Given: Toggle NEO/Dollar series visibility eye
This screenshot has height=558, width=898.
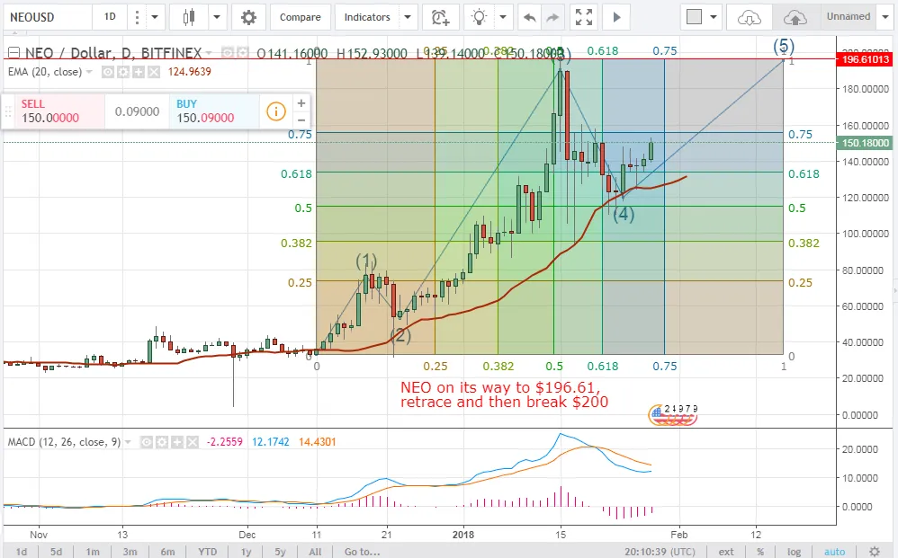Looking at the screenshot, I should pos(228,53).
